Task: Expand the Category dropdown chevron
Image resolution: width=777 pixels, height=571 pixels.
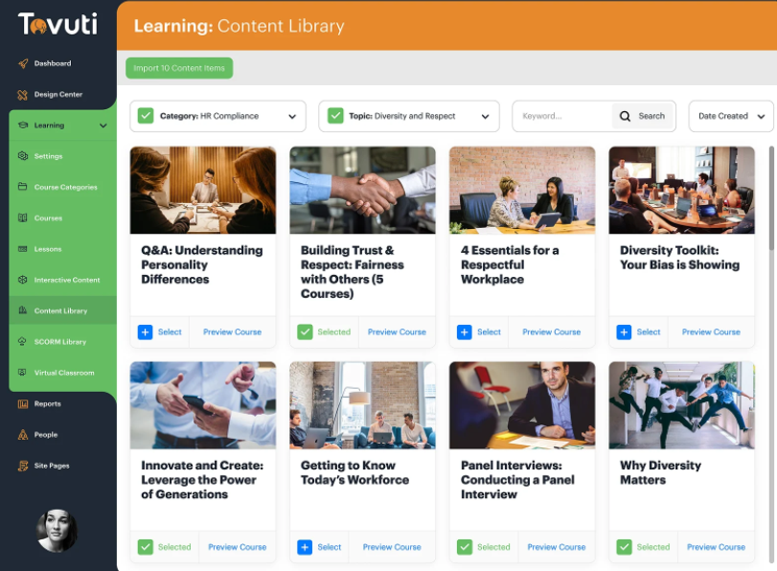Action: 292,117
